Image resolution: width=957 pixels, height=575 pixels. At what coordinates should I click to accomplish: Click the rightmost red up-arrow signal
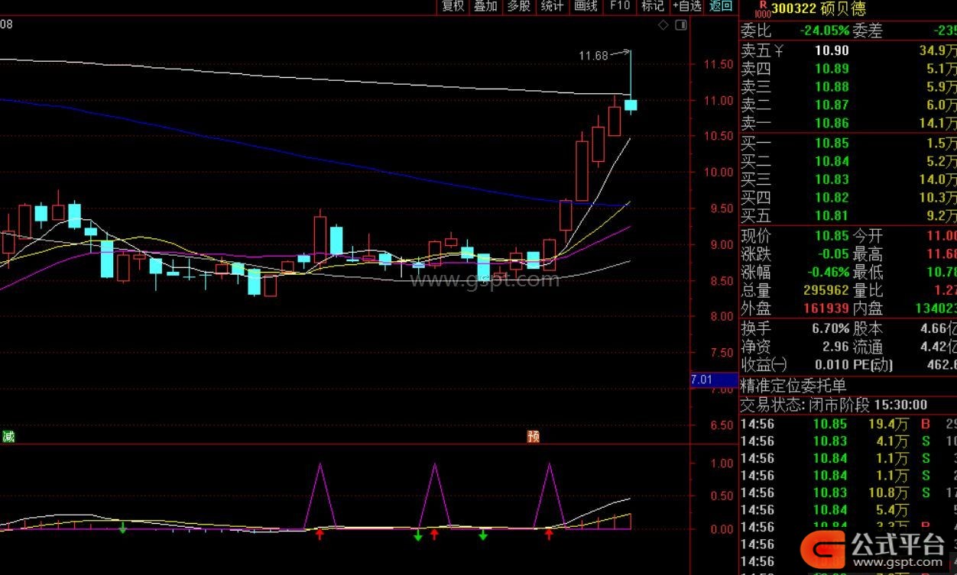(x=549, y=535)
